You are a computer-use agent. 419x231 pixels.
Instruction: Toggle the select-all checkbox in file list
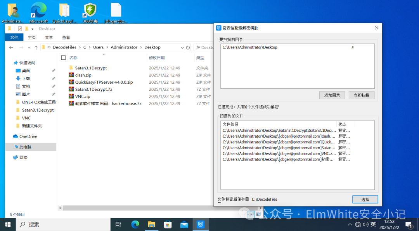click(x=63, y=57)
